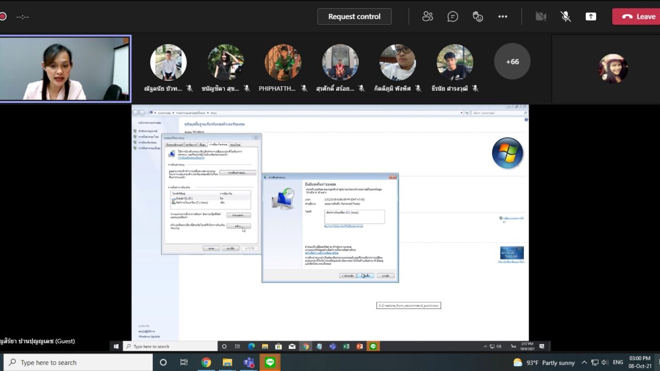Click scan for affected programs link
Viewport: 660px width, 371px height.
pos(343,226)
